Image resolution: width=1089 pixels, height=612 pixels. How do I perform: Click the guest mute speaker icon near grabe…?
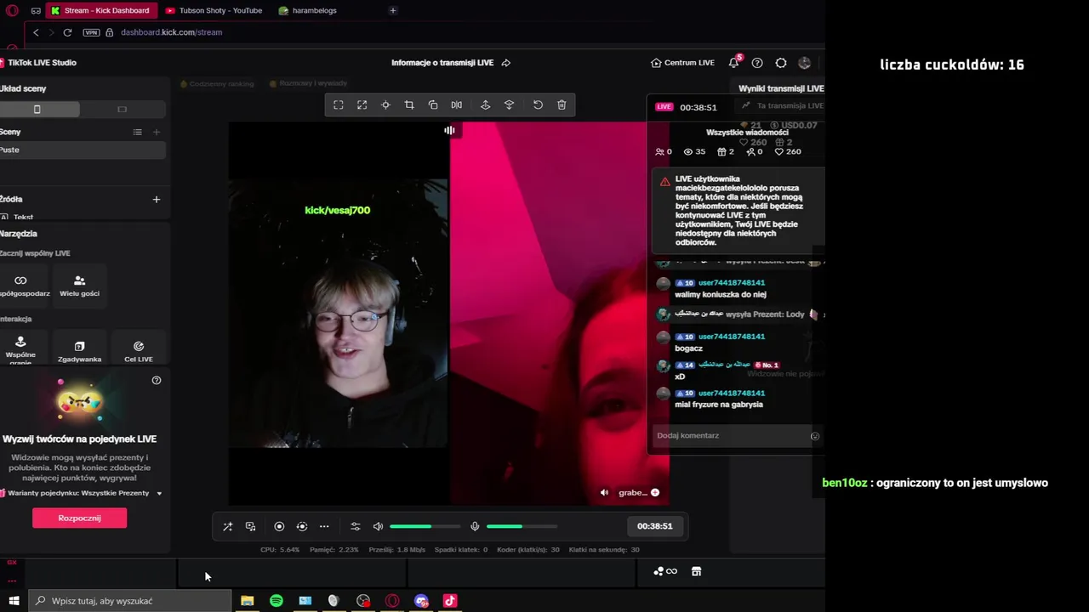(604, 492)
